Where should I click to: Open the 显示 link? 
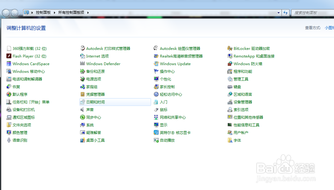164,125
